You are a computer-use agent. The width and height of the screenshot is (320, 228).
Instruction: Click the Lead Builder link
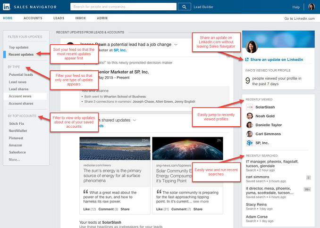click(x=204, y=7)
